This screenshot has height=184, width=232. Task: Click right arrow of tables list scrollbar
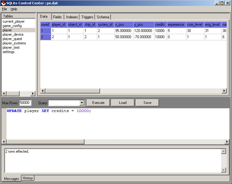pyautogui.click(x=33, y=93)
